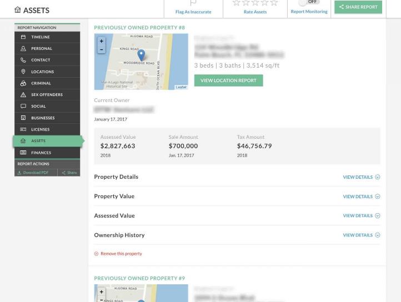Click the third rating star
The width and height of the screenshot is (401, 302).
(255, 3)
